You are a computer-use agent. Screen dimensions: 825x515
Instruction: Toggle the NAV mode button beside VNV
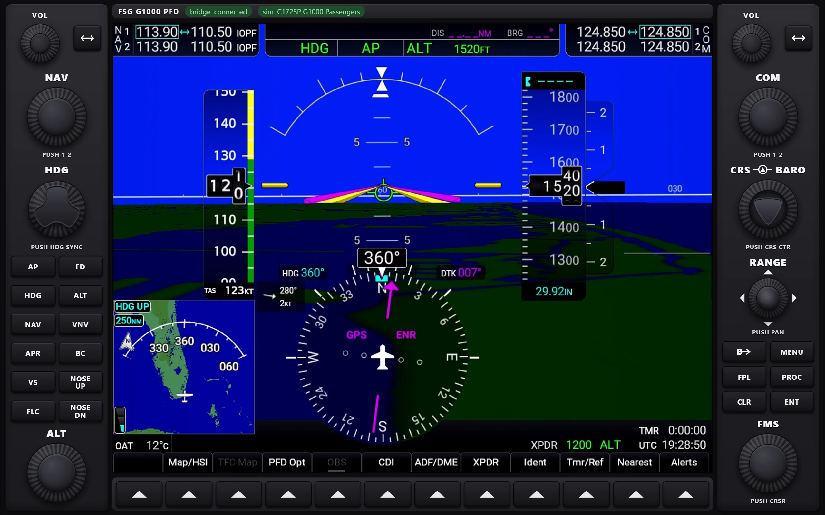coord(33,324)
